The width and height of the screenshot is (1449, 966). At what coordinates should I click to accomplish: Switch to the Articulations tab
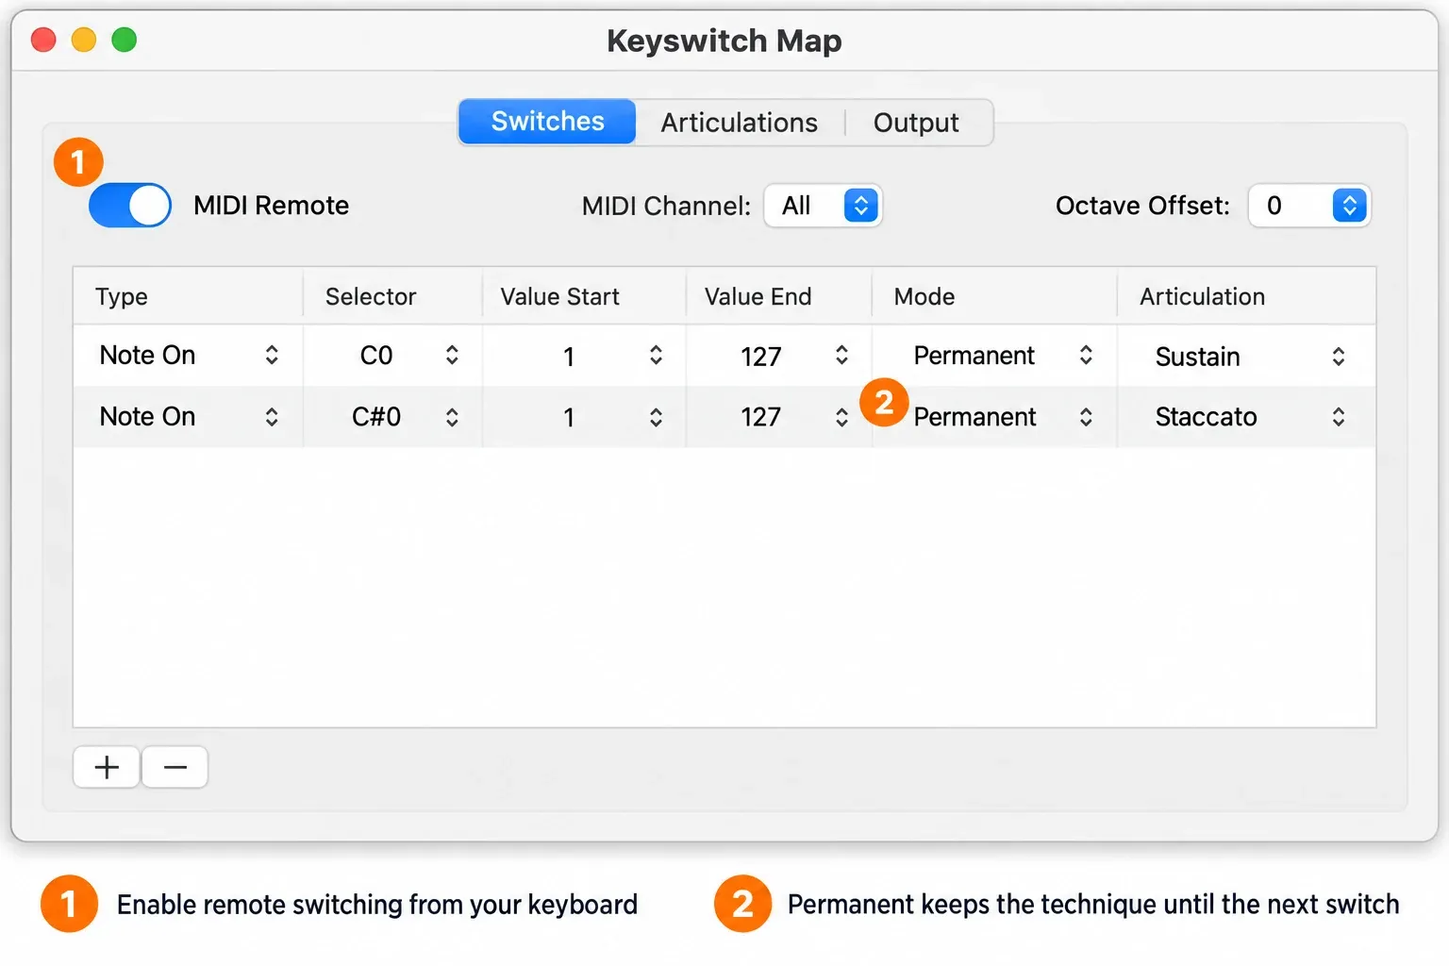(x=739, y=123)
